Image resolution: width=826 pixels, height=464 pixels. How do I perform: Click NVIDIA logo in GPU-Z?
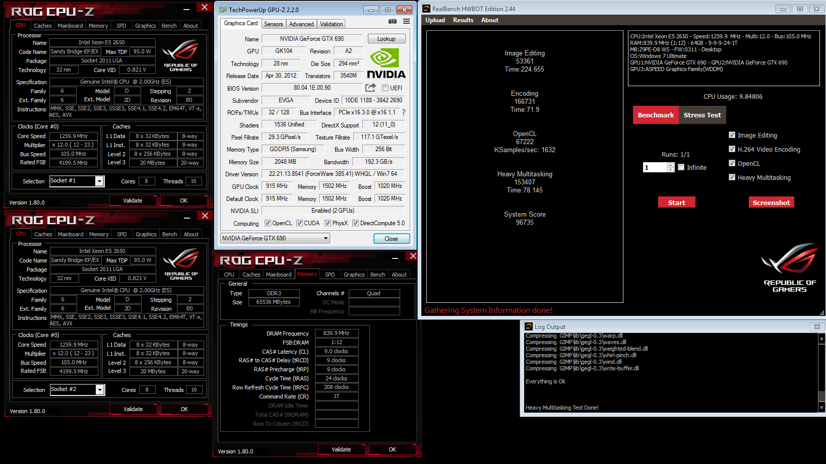386,63
